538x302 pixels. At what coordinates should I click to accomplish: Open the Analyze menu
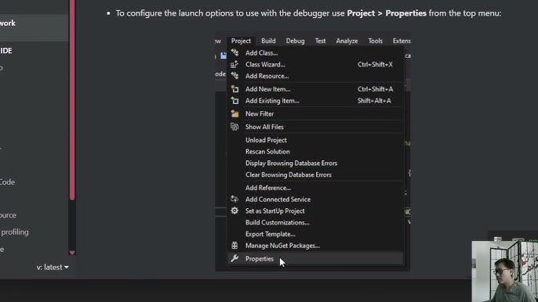point(347,41)
